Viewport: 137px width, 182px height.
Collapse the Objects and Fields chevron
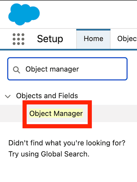(8, 96)
